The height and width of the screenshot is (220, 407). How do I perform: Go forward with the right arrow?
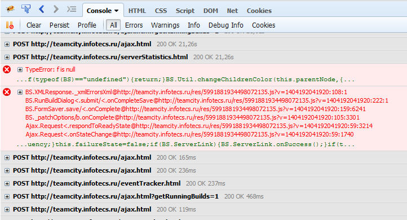point(56,9)
